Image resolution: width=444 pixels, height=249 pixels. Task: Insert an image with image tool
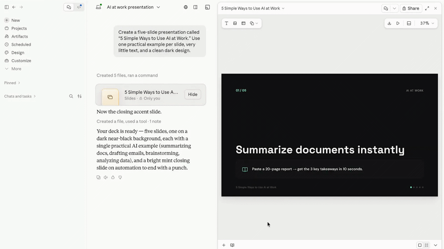[x=235, y=23]
